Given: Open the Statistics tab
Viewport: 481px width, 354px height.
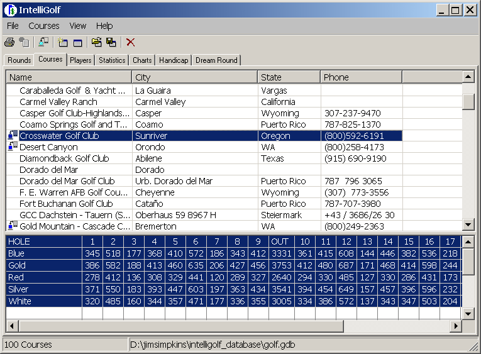Looking at the screenshot, I should (112, 60).
